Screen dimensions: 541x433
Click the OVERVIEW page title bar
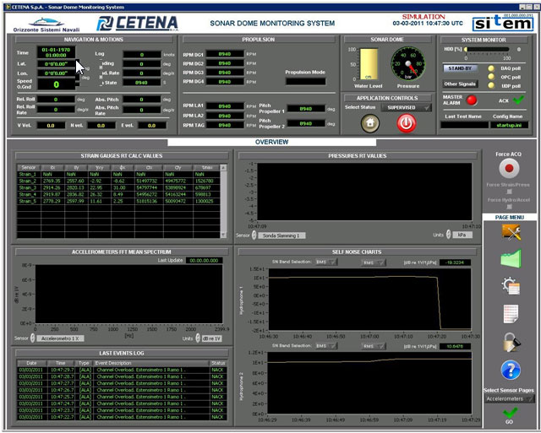[272, 142]
